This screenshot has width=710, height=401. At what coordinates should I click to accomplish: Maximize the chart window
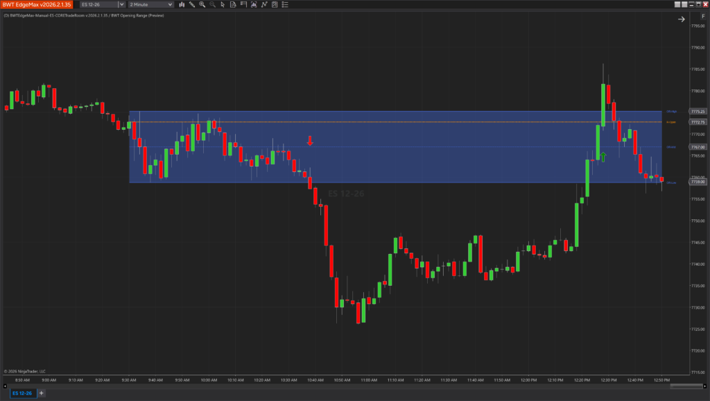click(698, 5)
